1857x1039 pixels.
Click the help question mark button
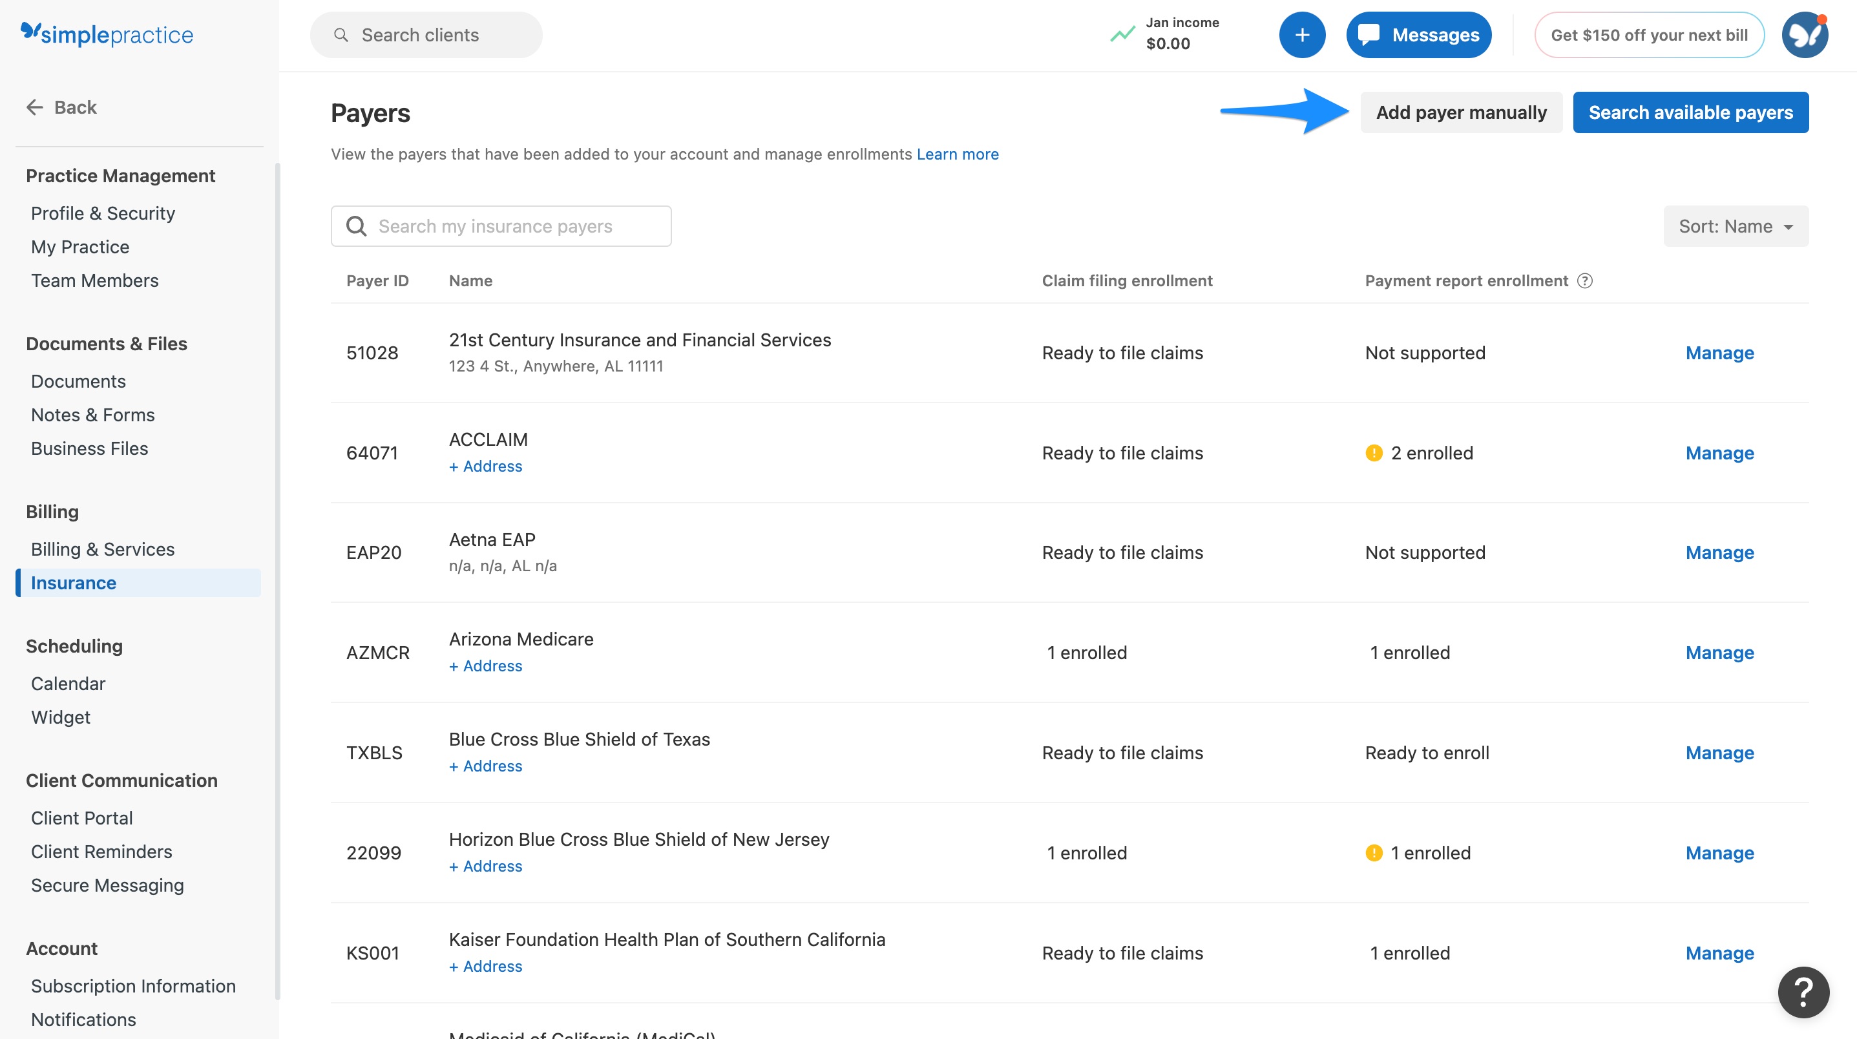click(x=1803, y=992)
